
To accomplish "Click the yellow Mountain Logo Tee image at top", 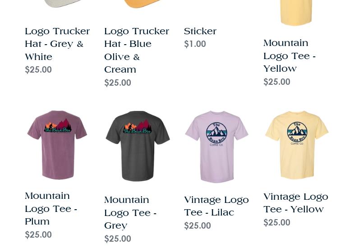I will pos(296,13).
